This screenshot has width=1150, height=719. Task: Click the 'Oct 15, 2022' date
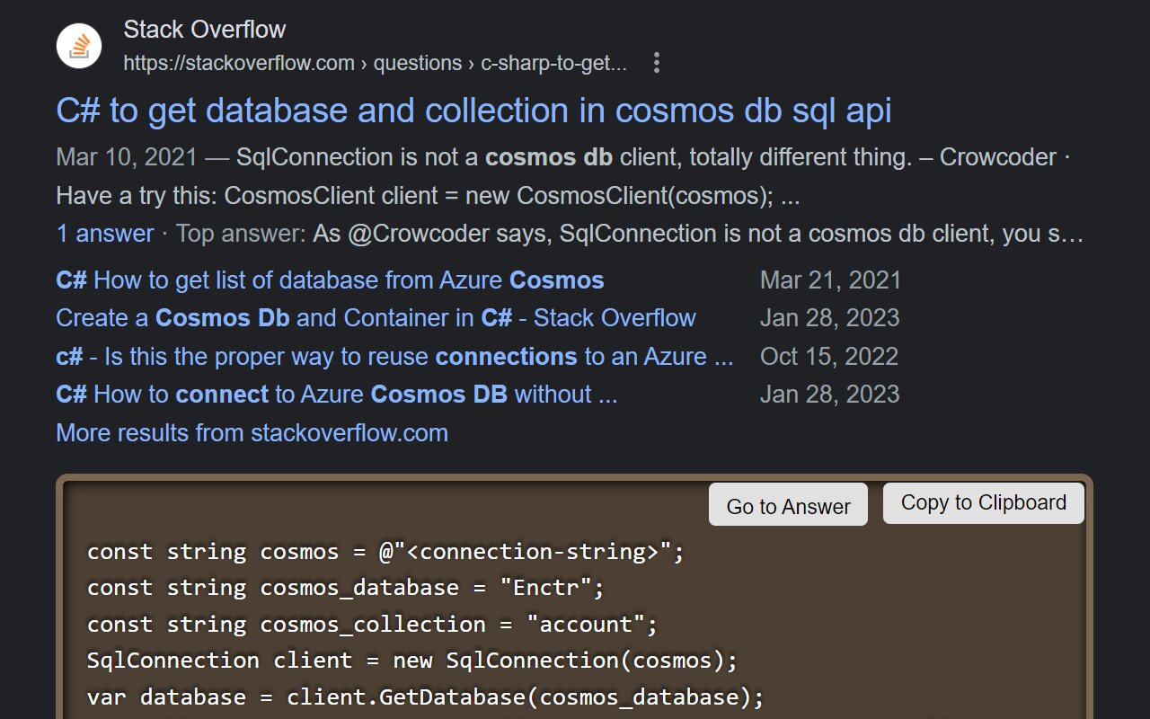[x=829, y=357]
